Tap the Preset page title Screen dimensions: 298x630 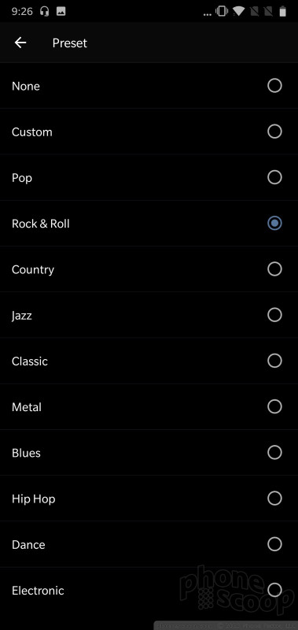70,43
